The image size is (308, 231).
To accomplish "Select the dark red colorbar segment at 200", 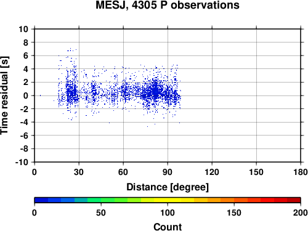I will click(294, 200).
